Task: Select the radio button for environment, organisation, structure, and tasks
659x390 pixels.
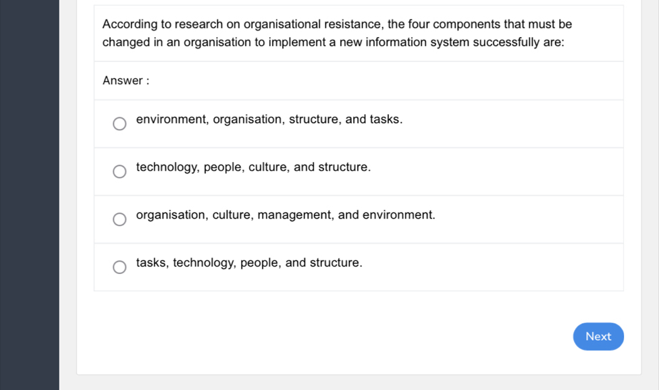Action: coord(120,123)
